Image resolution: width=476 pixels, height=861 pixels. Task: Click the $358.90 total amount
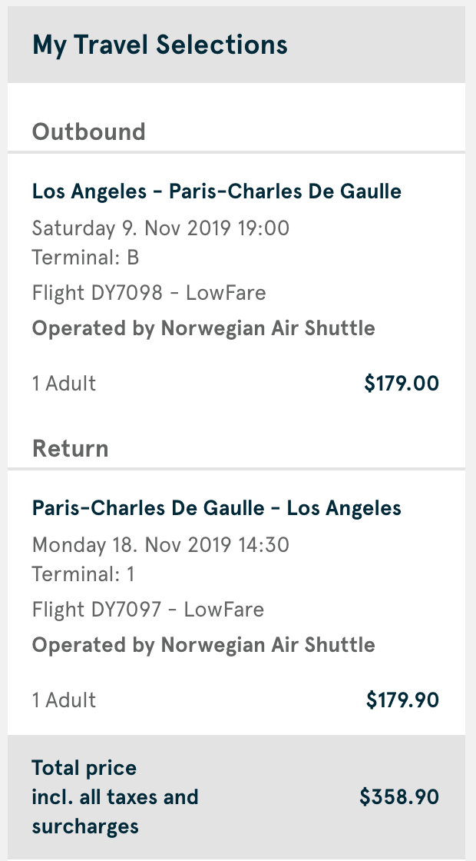(399, 797)
